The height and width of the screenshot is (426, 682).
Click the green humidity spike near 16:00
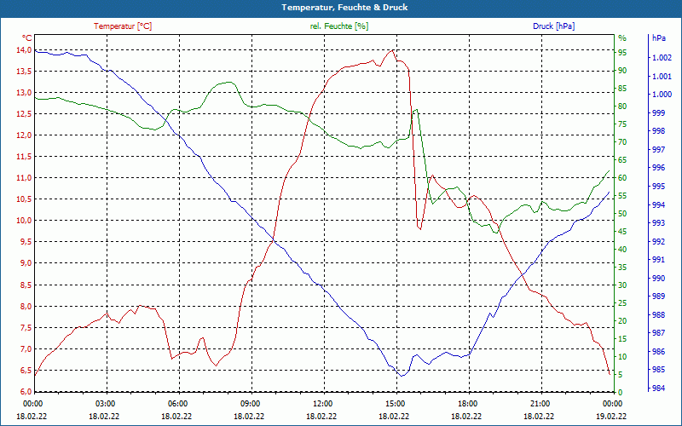[416, 110]
